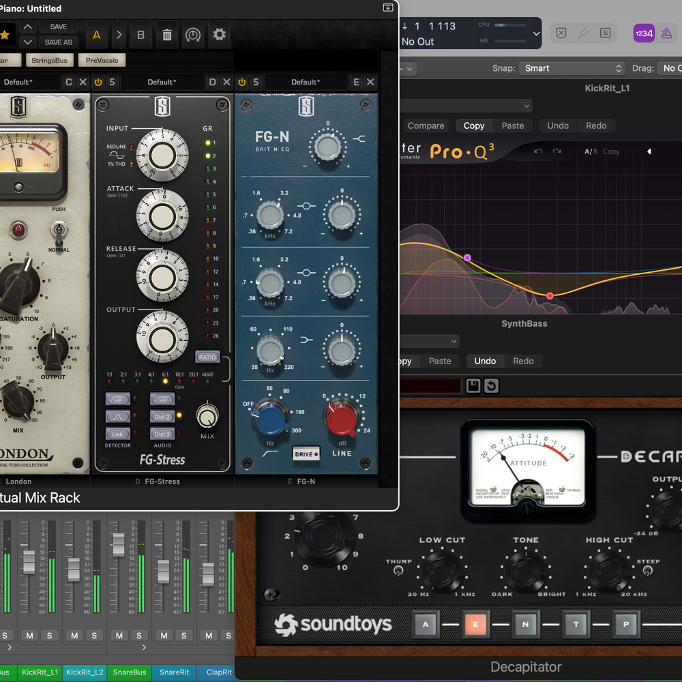
Task: Open the Snap mode dropdown
Action: point(572,68)
